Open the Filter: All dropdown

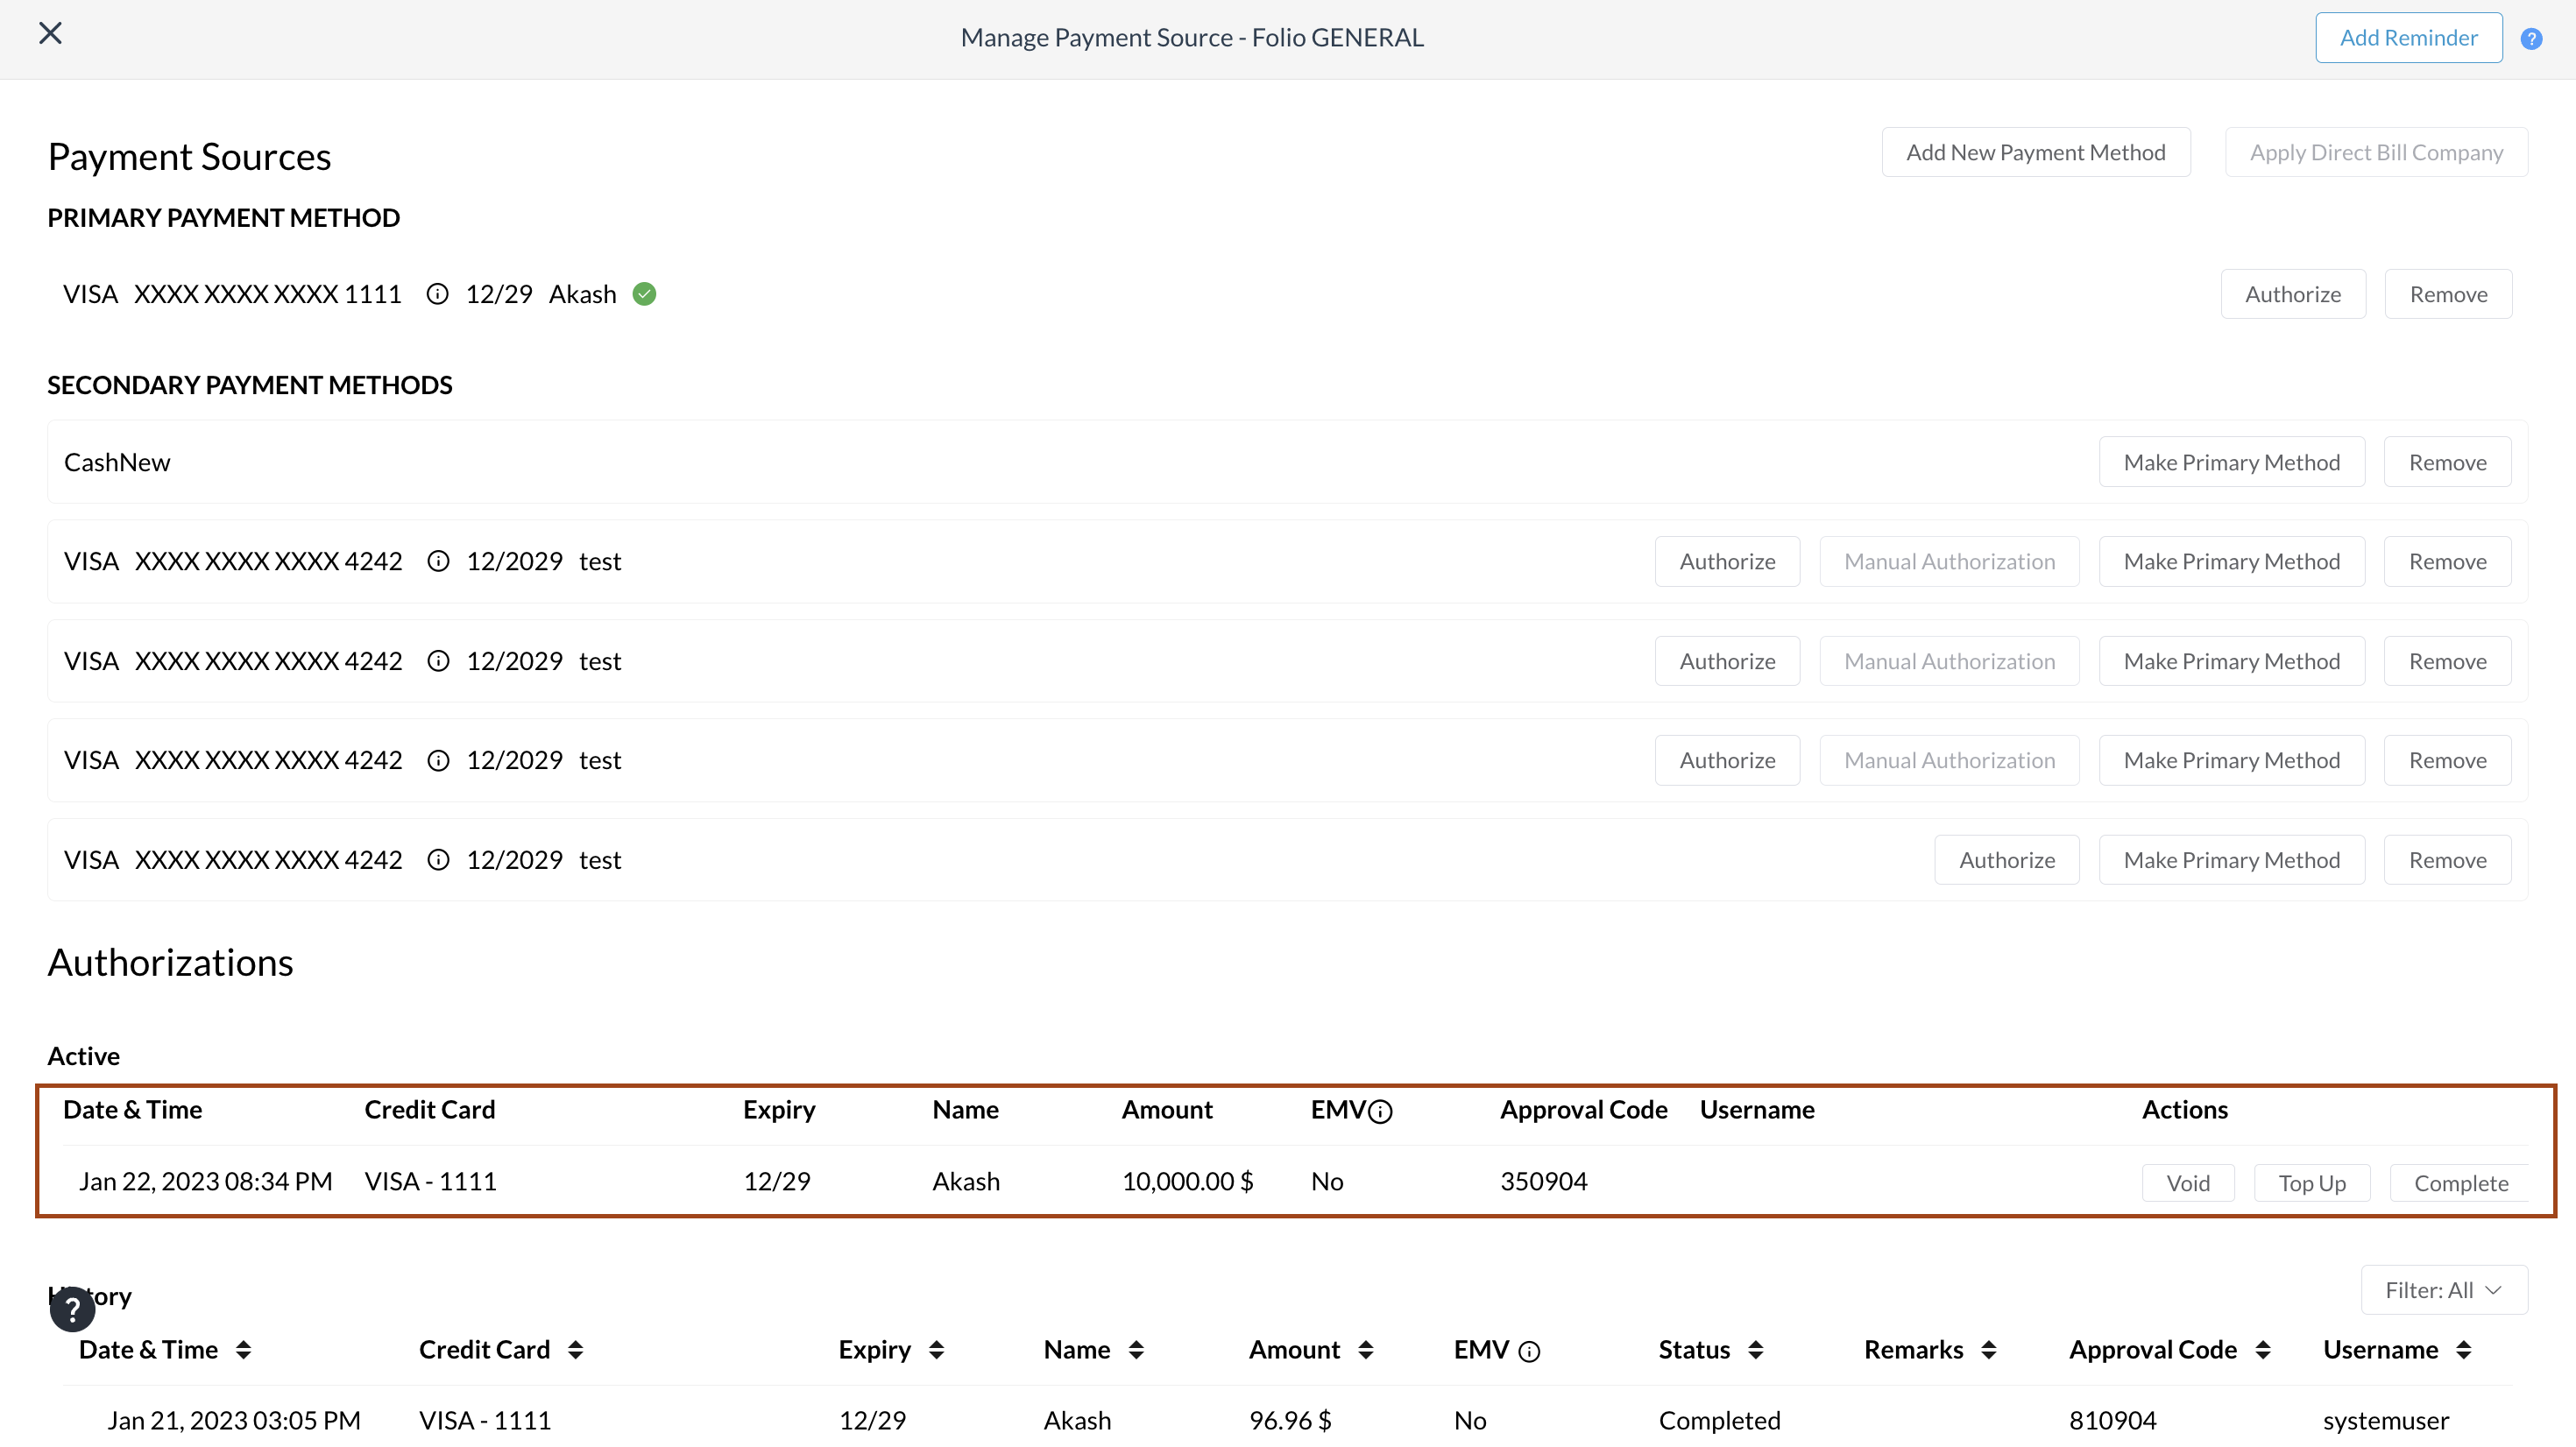(2443, 1290)
